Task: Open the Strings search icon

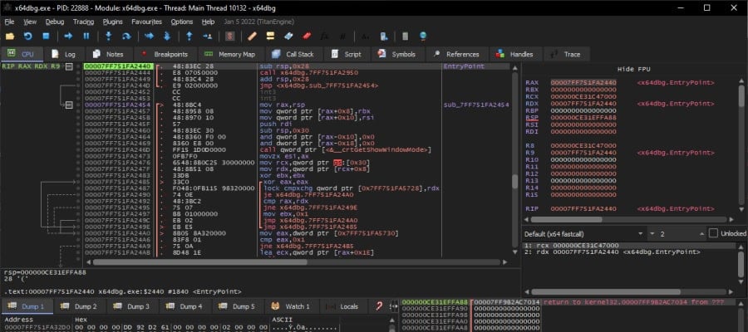Action: tap(366, 37)
